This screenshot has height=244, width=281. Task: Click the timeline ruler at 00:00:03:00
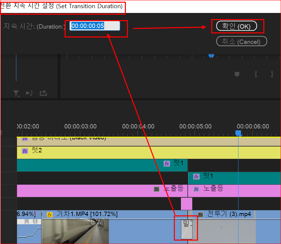coord(80,126)
